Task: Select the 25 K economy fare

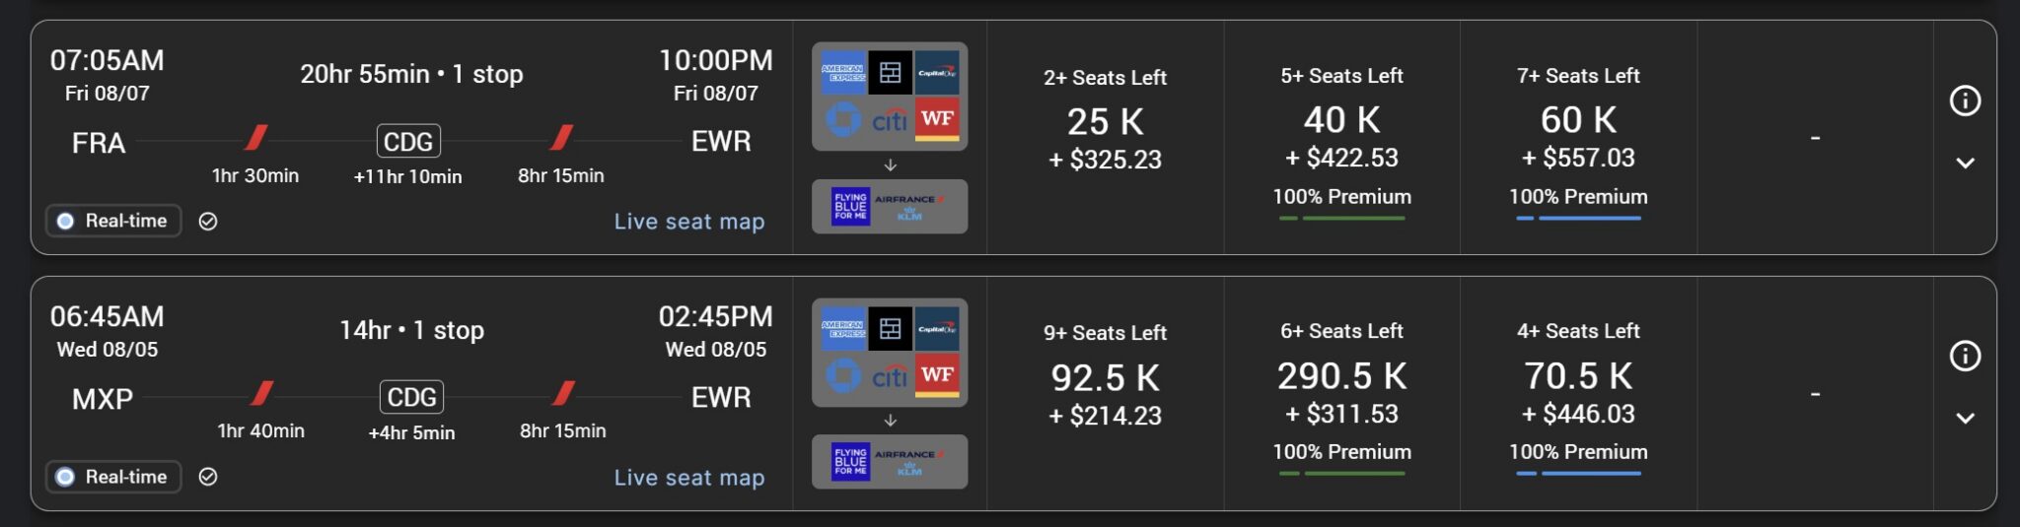Action: point(1105,122)
